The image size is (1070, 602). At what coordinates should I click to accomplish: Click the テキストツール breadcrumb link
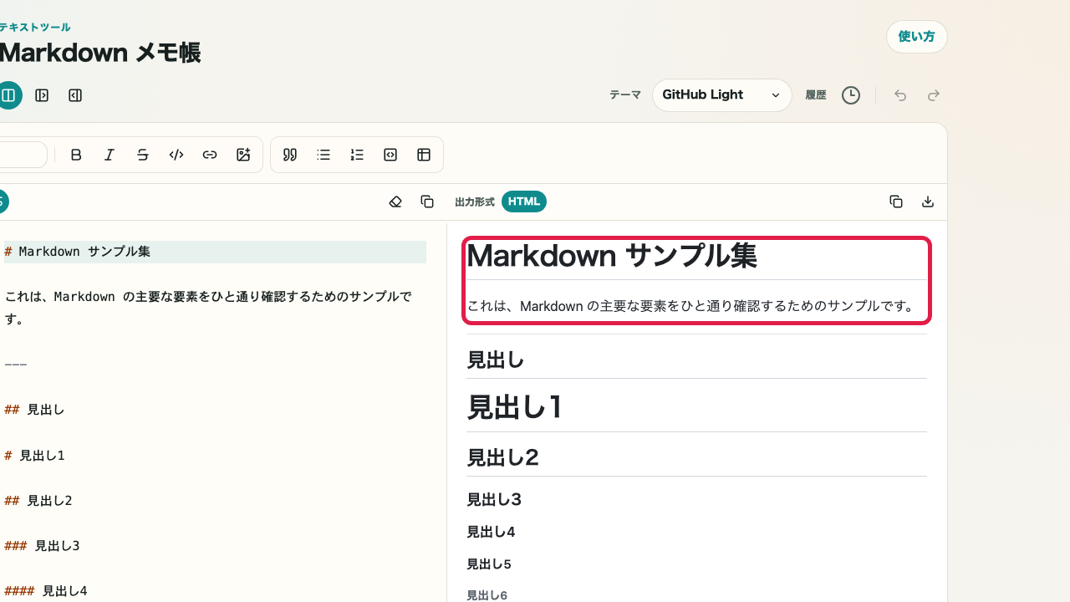35,28
